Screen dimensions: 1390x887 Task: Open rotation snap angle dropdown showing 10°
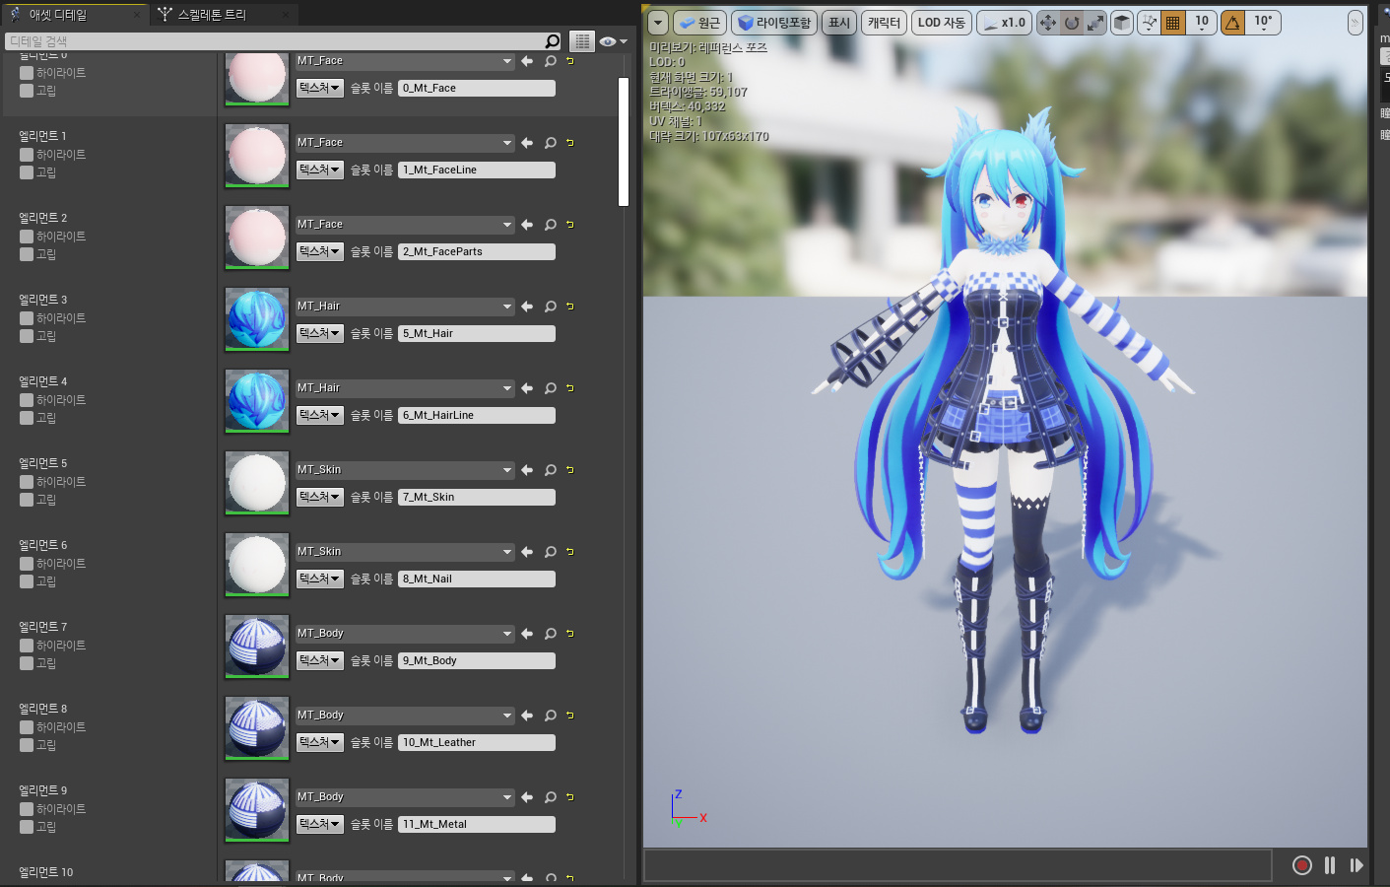(1263, 23)
